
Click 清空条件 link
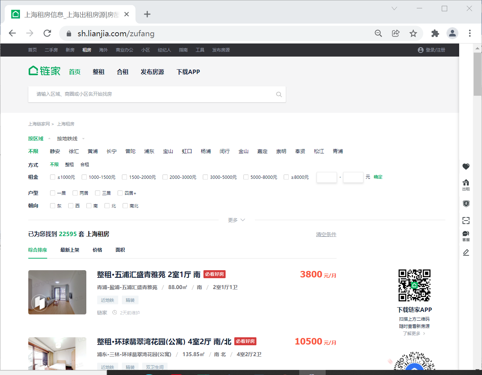pos(326,234)
